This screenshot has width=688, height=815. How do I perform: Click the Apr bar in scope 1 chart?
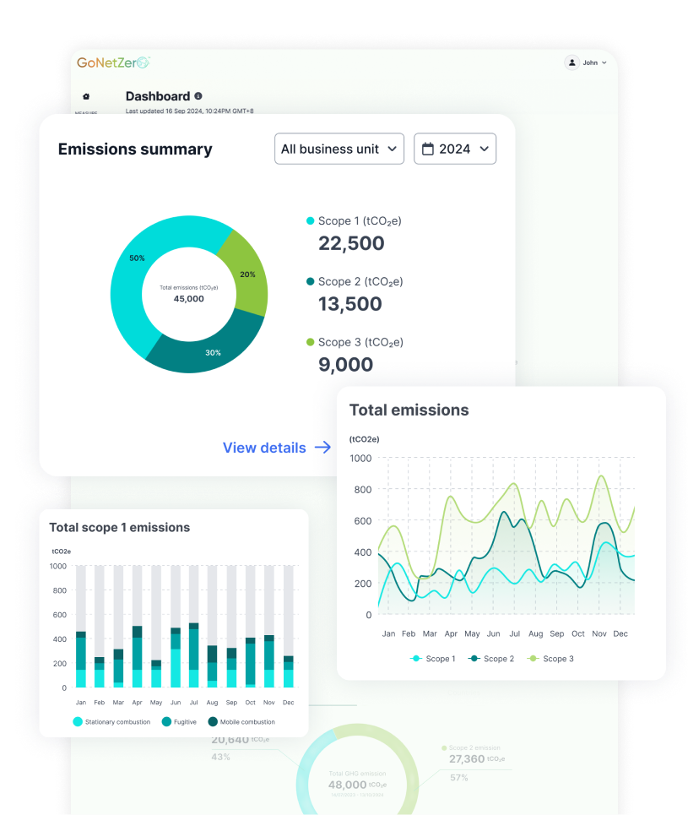pyautogui.click(x=138, y=656)
